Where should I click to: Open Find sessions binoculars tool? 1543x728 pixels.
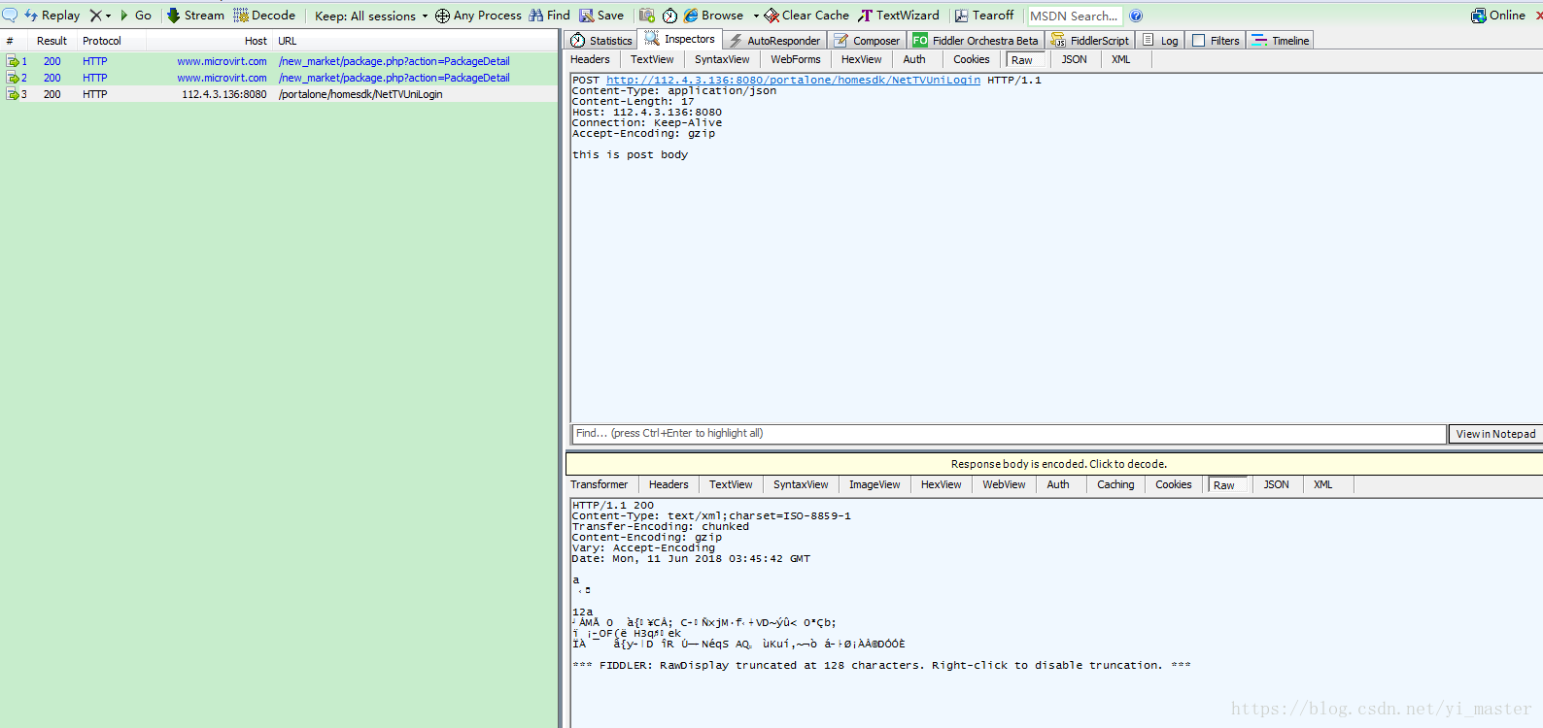(549, 16)
